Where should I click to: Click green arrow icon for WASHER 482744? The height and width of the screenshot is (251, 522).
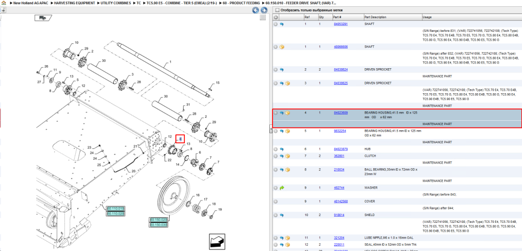click(x=282, y=187)
